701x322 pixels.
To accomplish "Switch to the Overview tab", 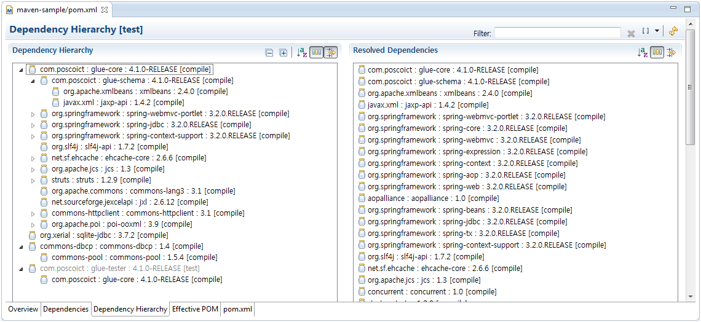I will 23,309.
